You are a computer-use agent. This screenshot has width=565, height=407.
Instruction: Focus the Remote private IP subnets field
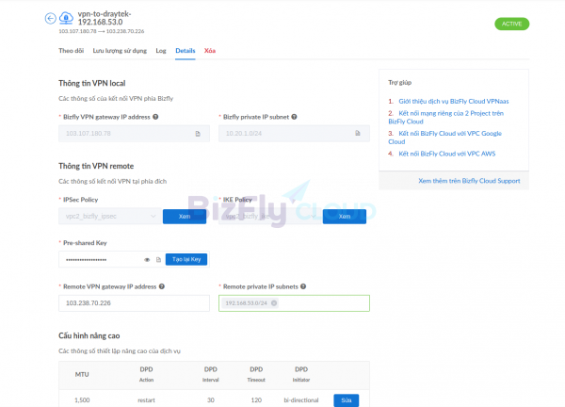(x=294, y=303)
